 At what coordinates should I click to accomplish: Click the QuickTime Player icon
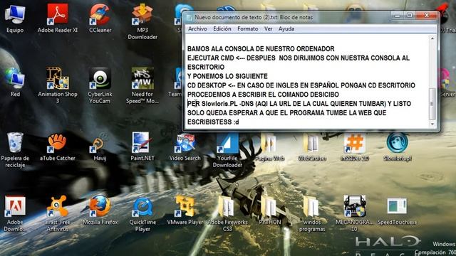click(142, 214)
